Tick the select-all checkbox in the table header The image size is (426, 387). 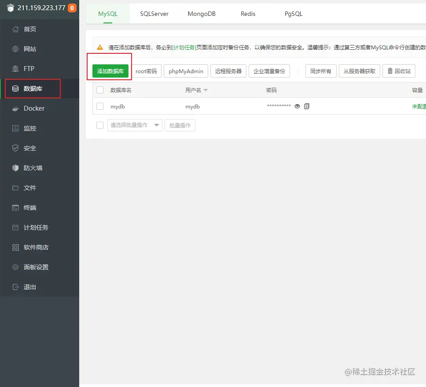tap(100, 90)
